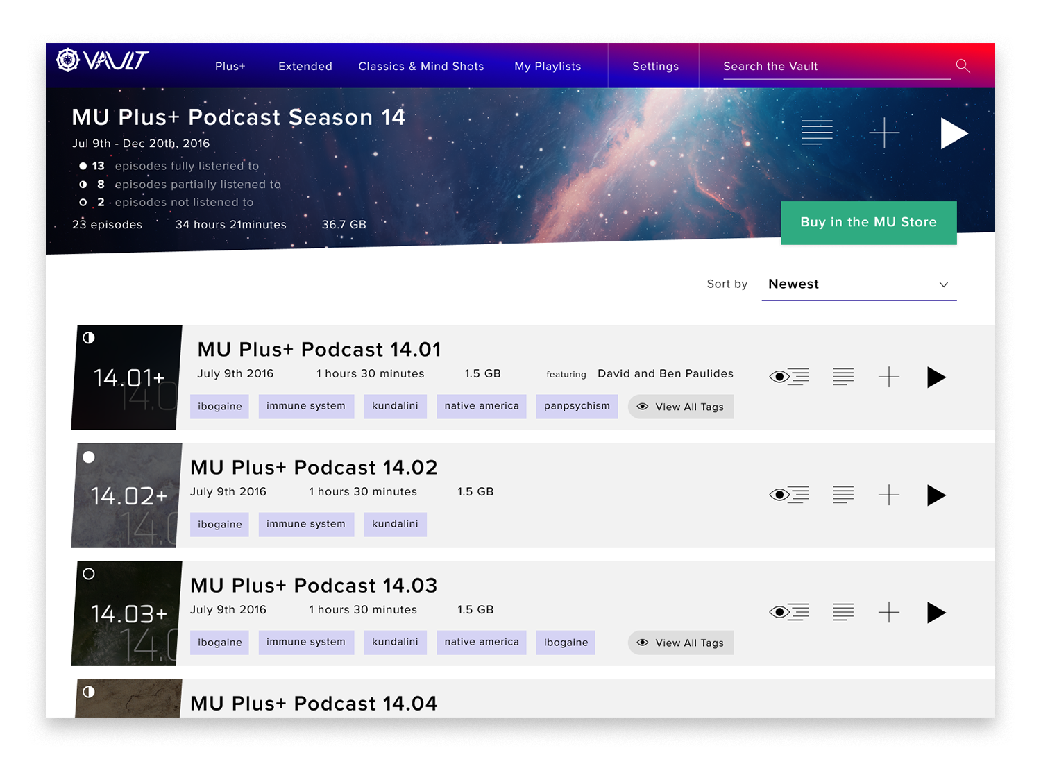This screenshot has width=1041, height=773.
Task: Select kundalini tag on Podcast 14.01
Action: (x=395, y=406)
